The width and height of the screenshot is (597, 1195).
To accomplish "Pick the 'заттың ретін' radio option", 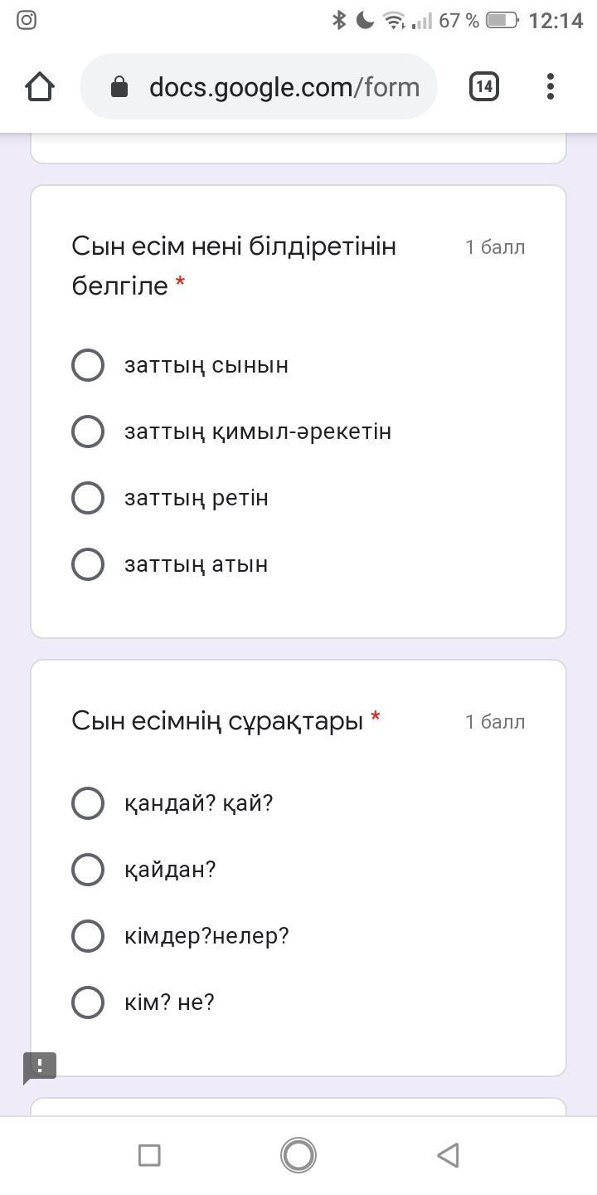I will (88, 498).
